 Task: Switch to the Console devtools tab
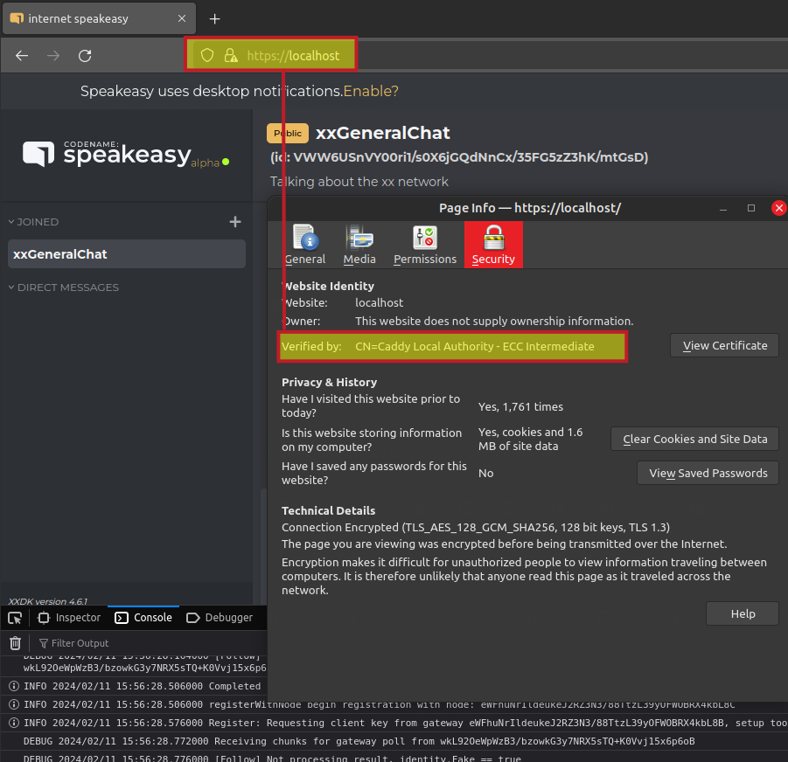[143, 618]
